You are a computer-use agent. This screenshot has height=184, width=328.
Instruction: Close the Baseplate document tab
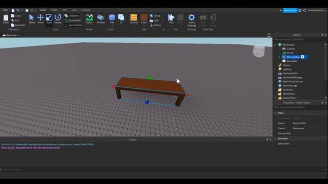pos(19,35)
